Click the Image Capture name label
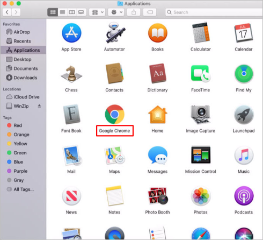This screenshot has width=263, height=240. pyautogui.click(x=201, y=131)
